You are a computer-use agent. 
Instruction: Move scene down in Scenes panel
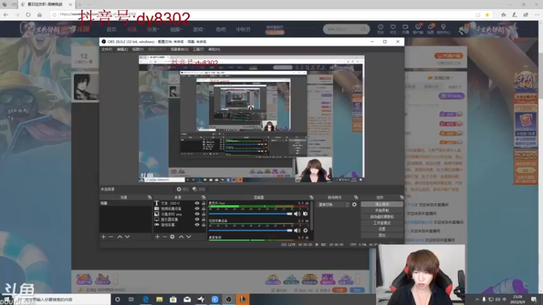point(127,237)
